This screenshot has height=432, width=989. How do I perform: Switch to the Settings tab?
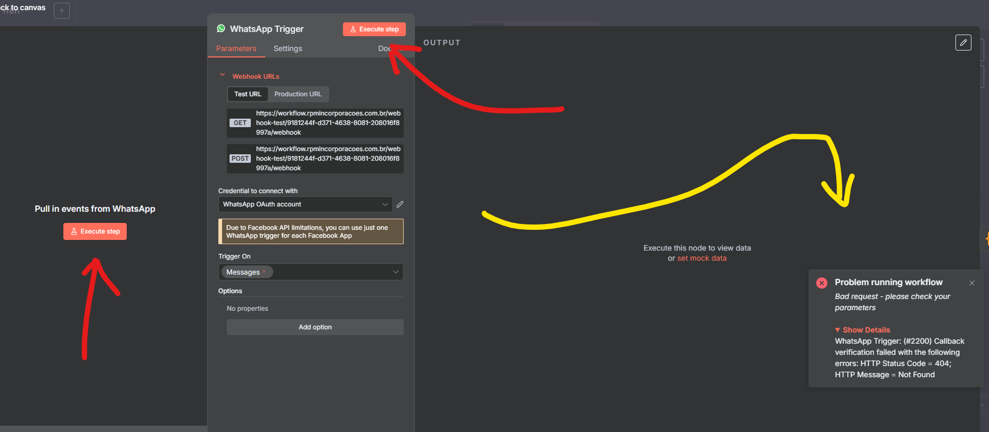coord(288,48)
